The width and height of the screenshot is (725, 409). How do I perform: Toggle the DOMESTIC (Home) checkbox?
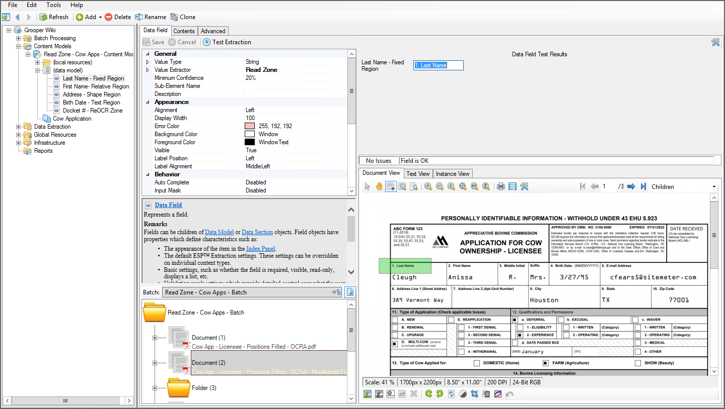pos(476,363)
